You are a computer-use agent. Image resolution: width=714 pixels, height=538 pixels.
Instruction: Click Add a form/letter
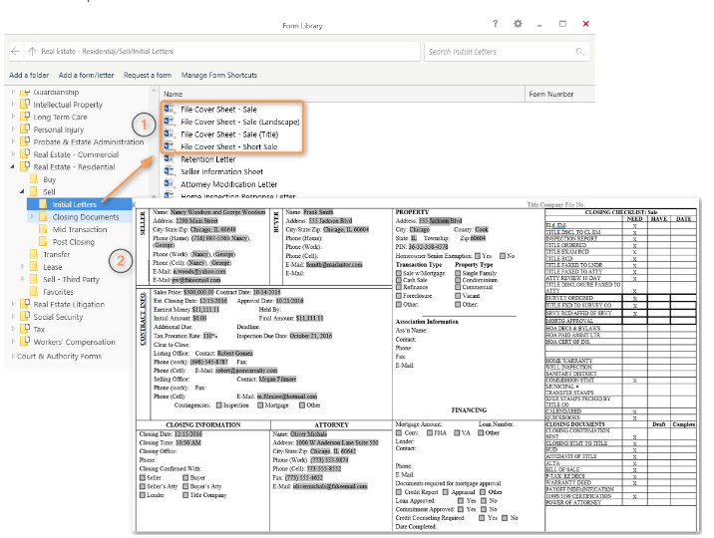(86, 75)
